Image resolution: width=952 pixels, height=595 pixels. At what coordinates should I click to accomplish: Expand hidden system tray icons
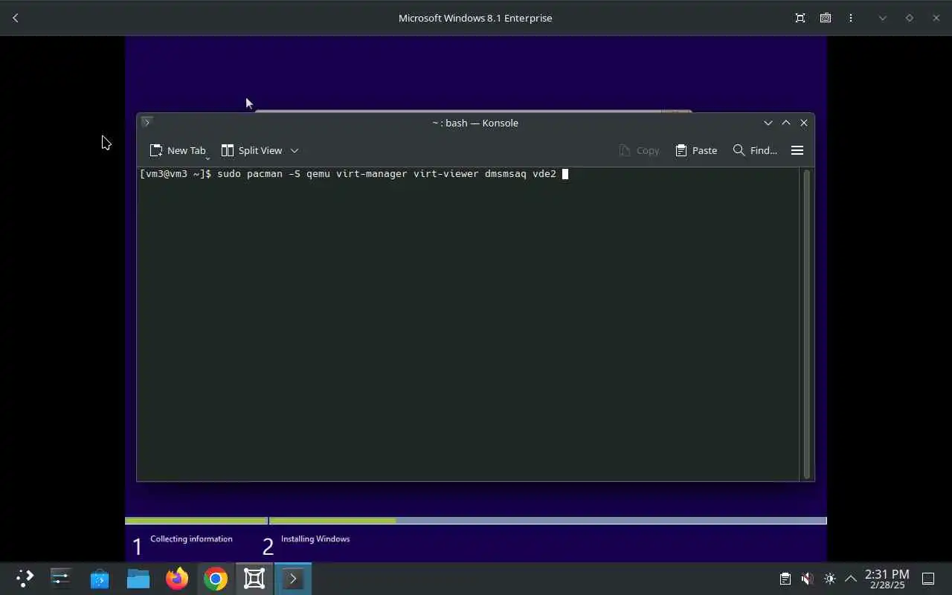851,579
